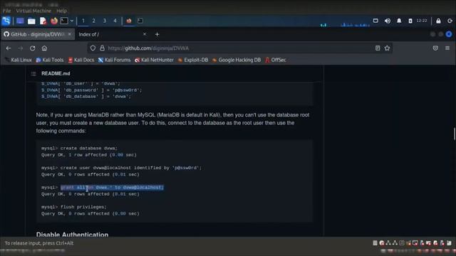The image size is (456, 256).
Task: Click the battery indicator tray icon
Action: pyautogui.click(x=410, y=21)
